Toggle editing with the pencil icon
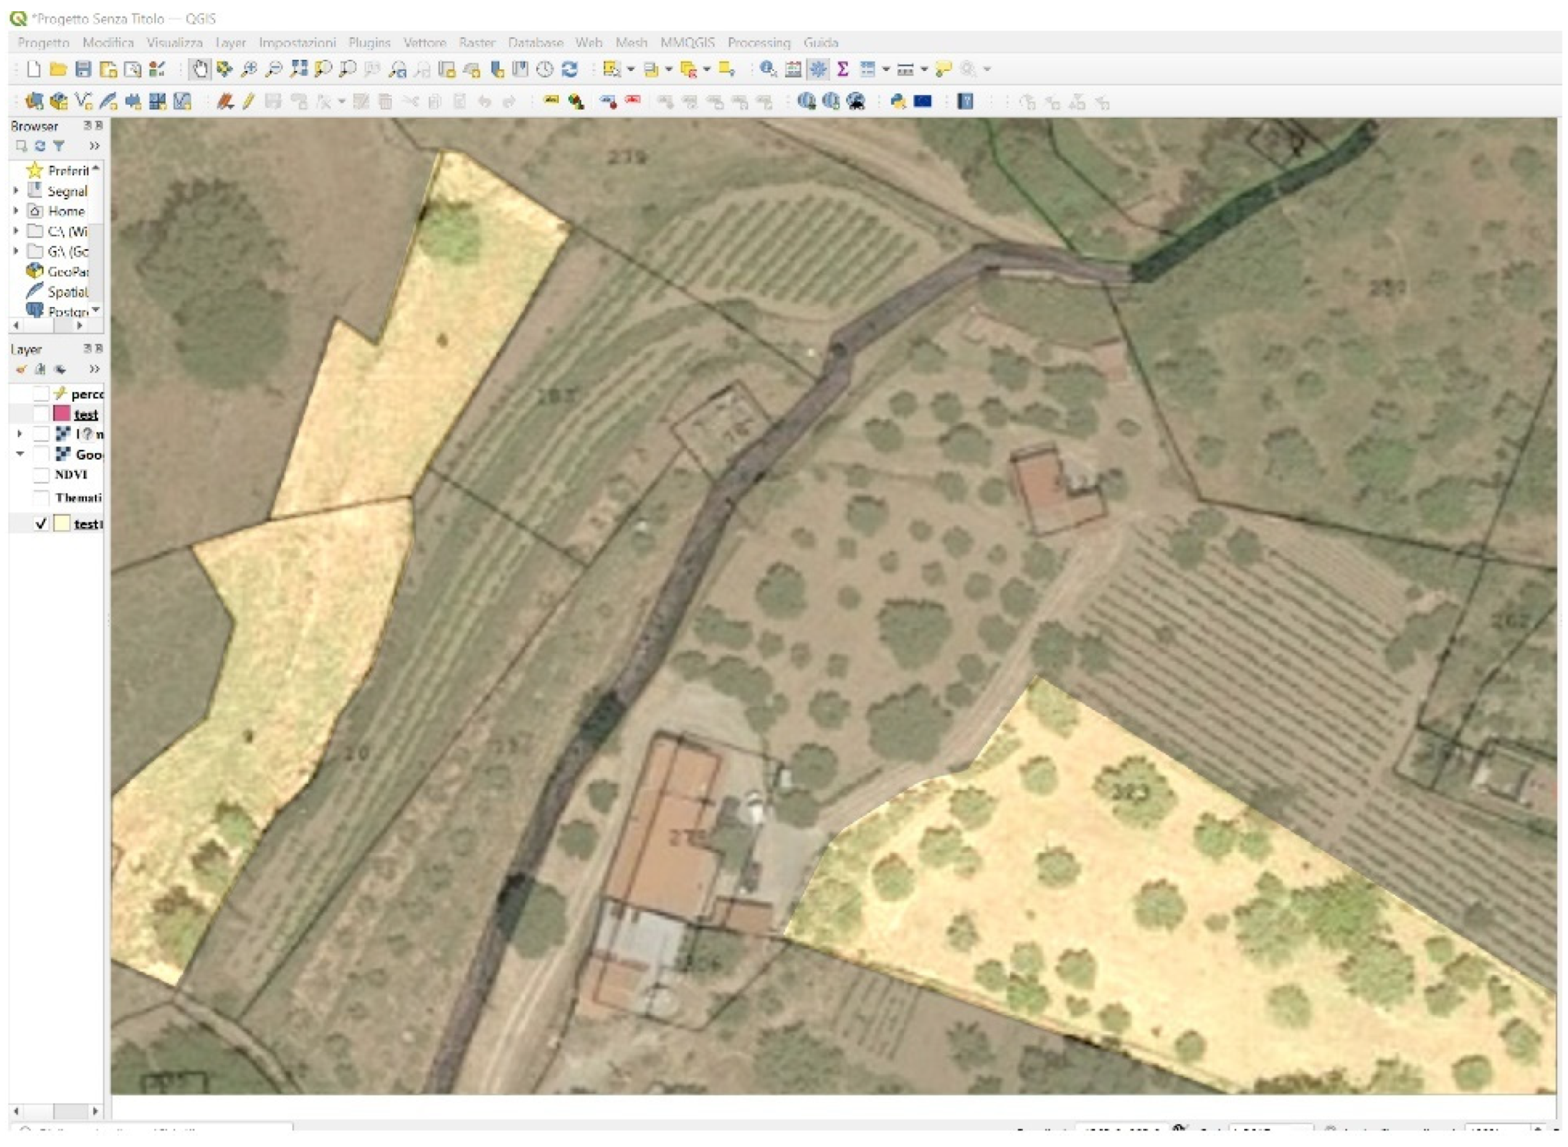Screen dimensions: 1568x1147 [249, 102]
